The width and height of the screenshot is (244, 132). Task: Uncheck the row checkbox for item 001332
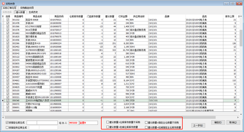click(8, 20)
